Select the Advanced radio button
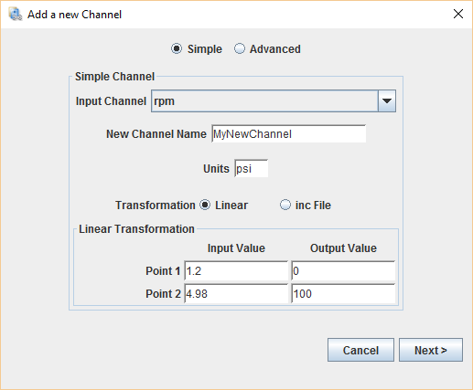The height and width of the screenshot is (390, 473). (240, 48)
